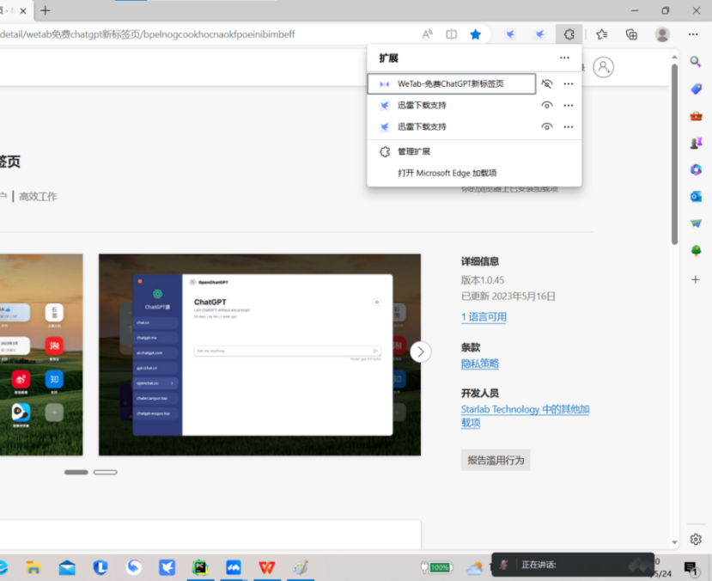The width and height of the screenshot is (712, 581).
Task: Open File Explorer from the taskbar
Action: coord(33,567)
